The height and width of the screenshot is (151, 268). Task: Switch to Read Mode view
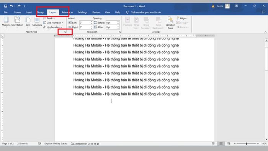213,143
